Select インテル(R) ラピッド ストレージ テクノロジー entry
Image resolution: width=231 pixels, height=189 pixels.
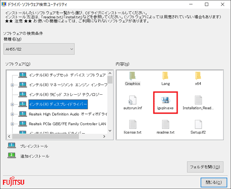66,95
